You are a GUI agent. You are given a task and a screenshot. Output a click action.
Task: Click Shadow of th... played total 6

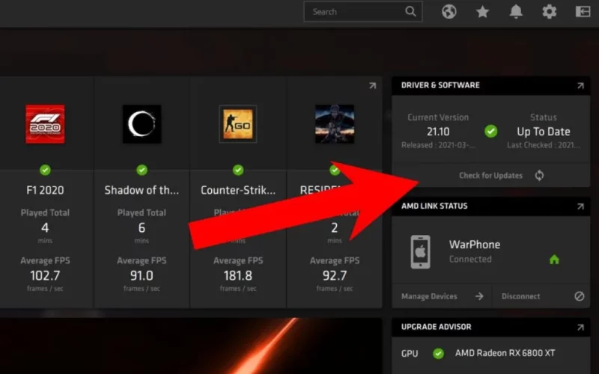pyautogui.click(x=142, y=228)
